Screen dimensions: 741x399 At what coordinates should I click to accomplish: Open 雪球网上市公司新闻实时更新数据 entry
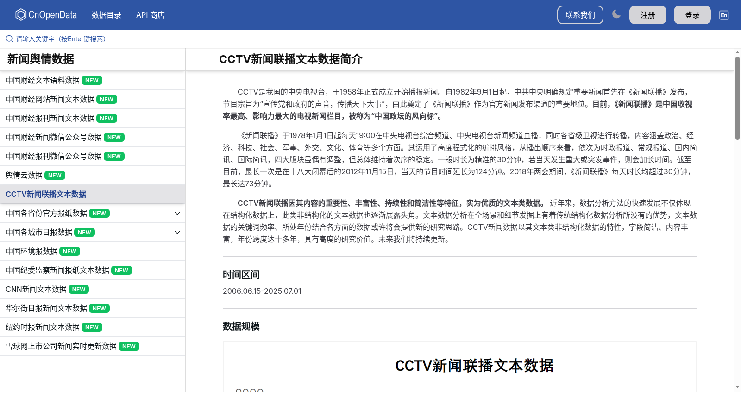92,347
